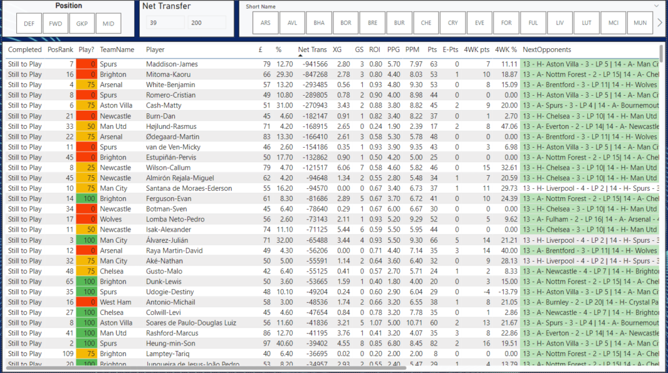Filter by MCI short name
The width and height of the screenshot is (668, 373).
pyautogui.click(x=613, y=23)
